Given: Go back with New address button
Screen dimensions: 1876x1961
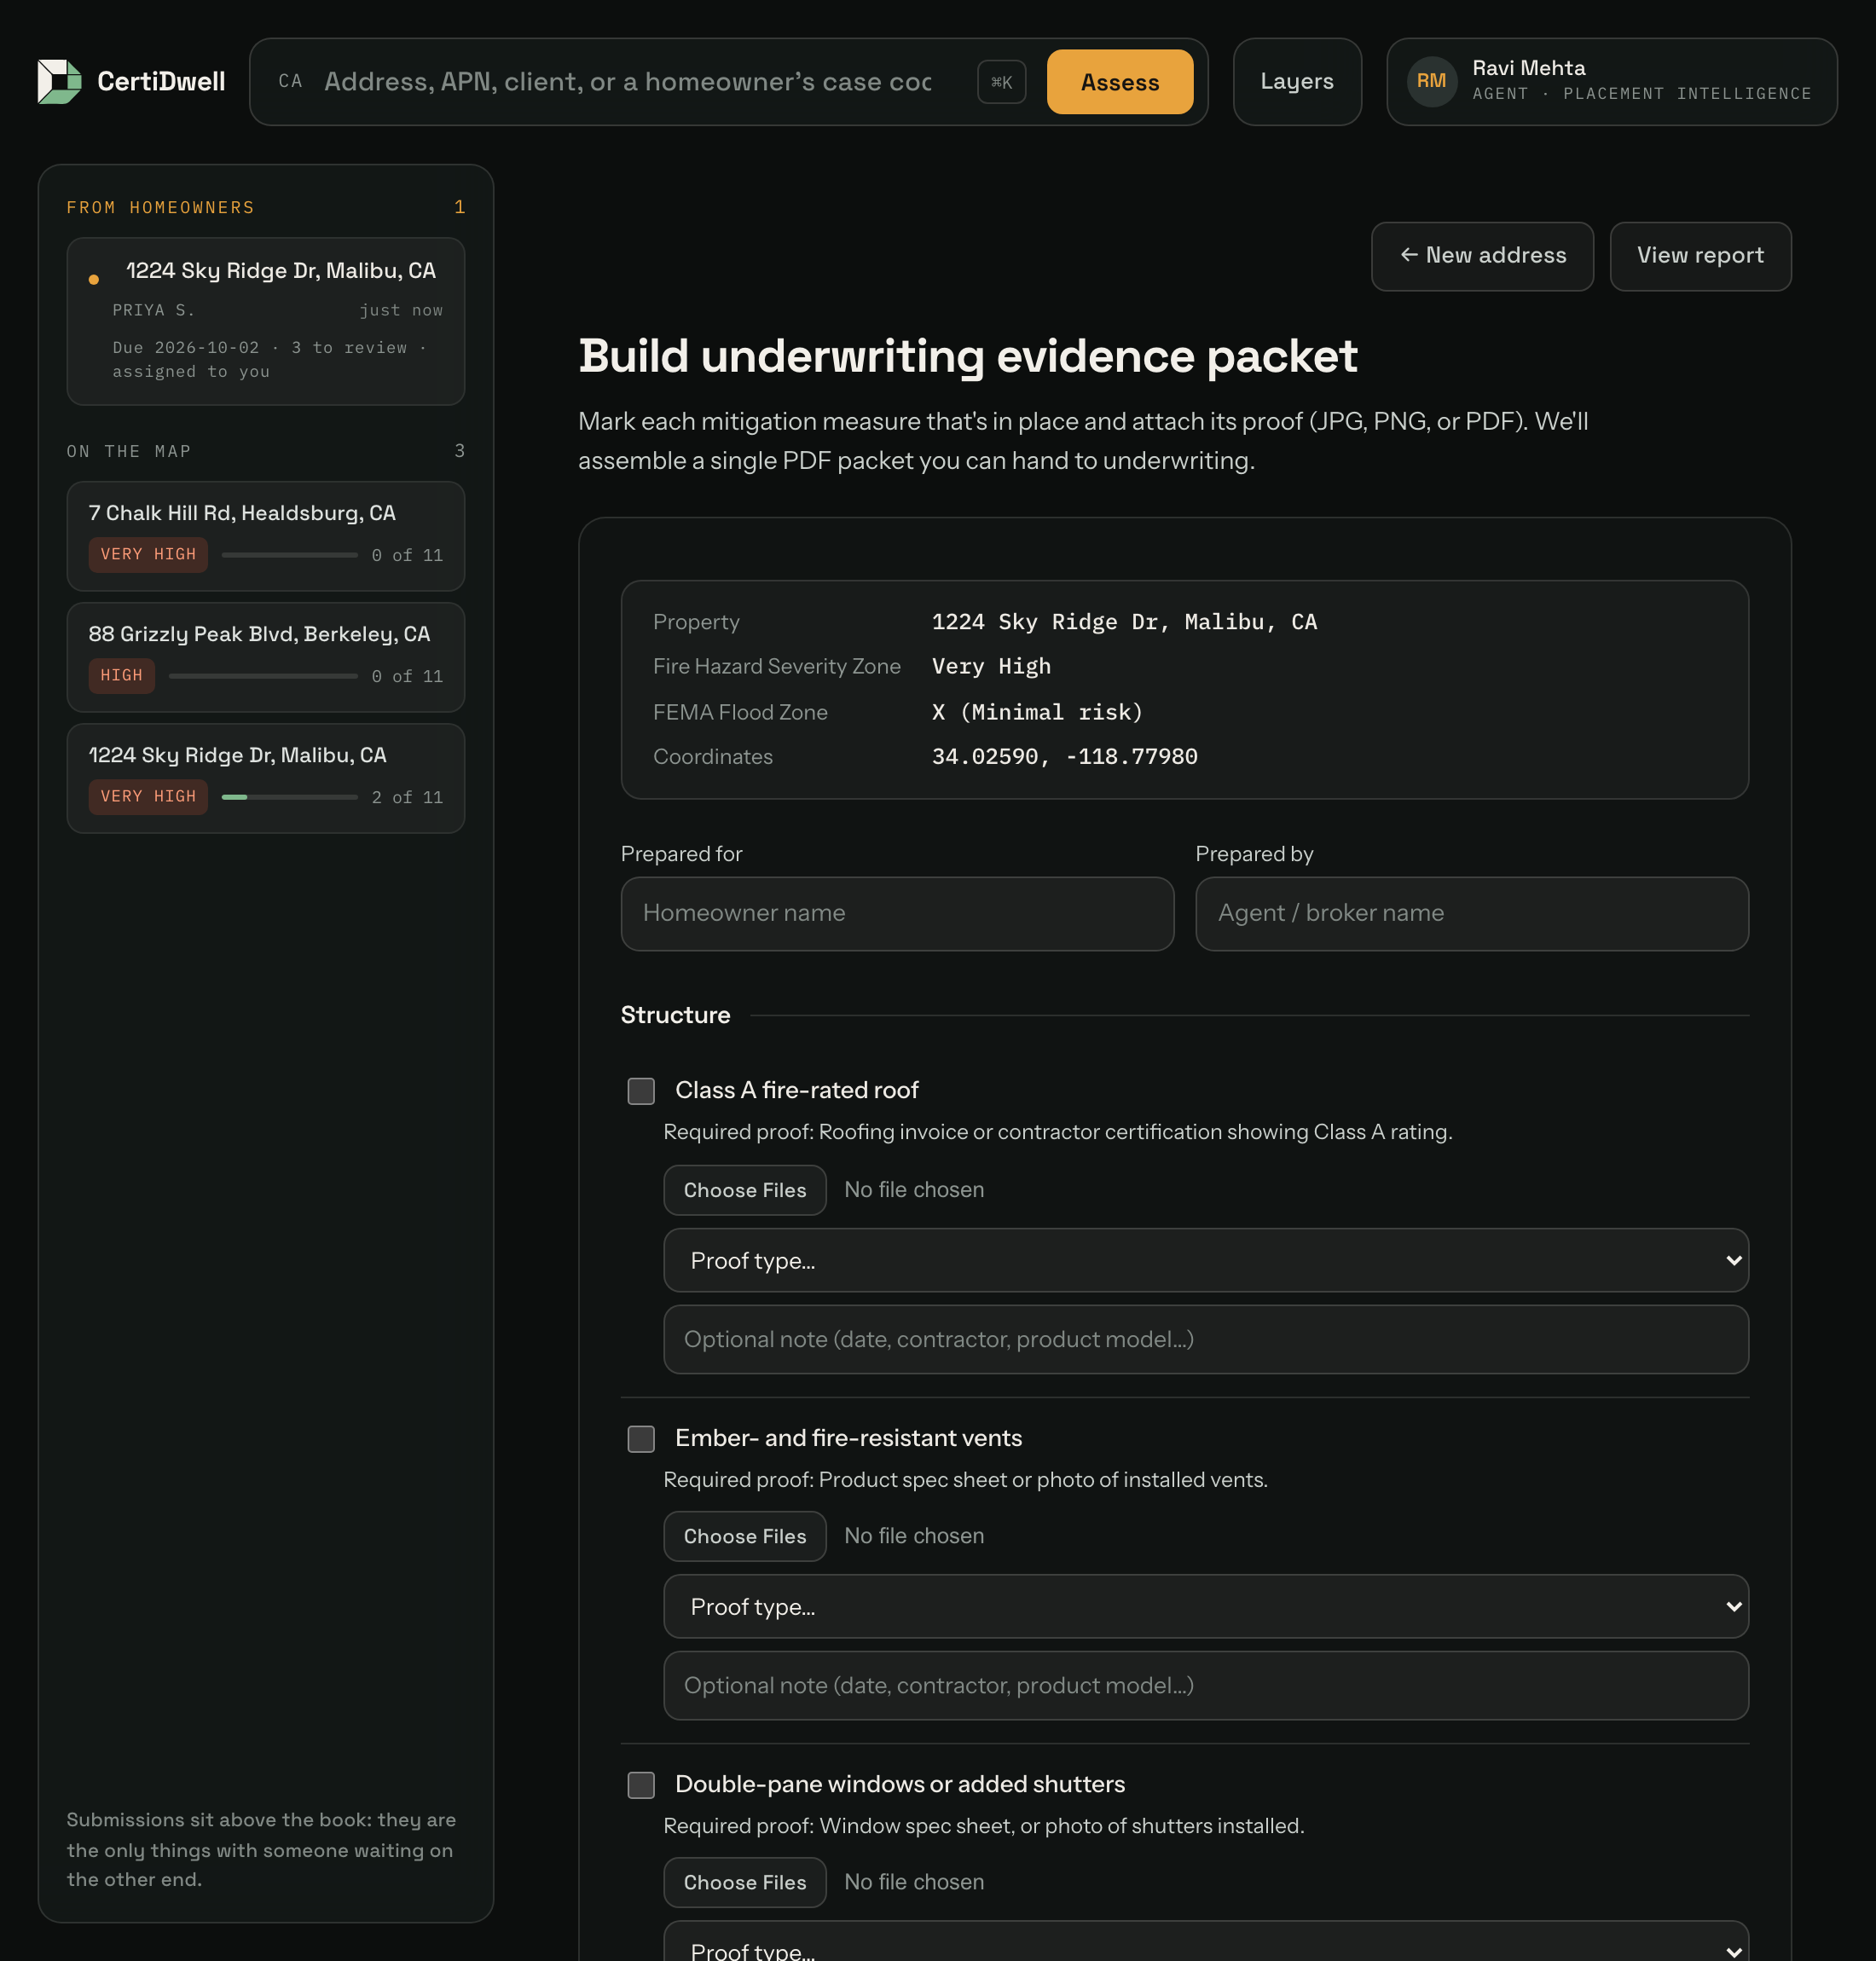Looking at the screenshot, I should pos(1481,256).
